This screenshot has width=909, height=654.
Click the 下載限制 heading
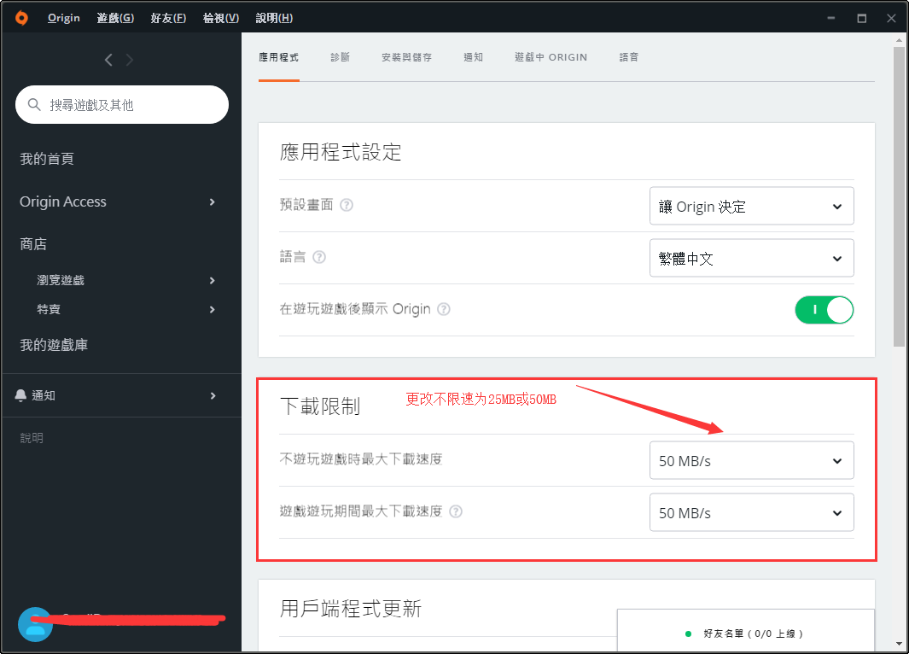(x=320, y=406)
